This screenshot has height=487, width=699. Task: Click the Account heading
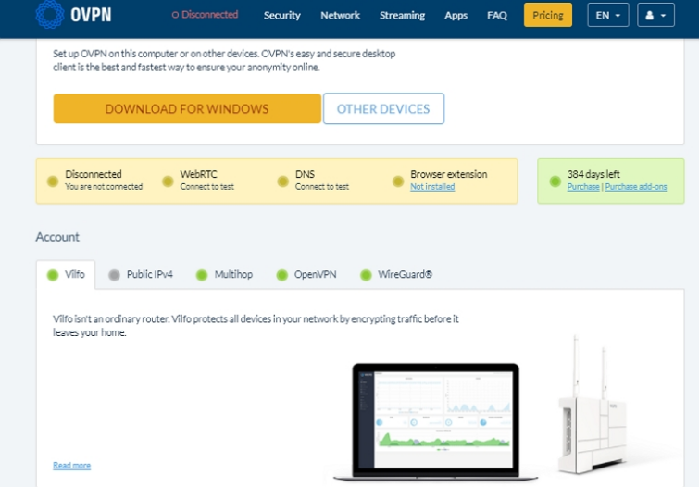pyautogui.click(x=57, y=237)
